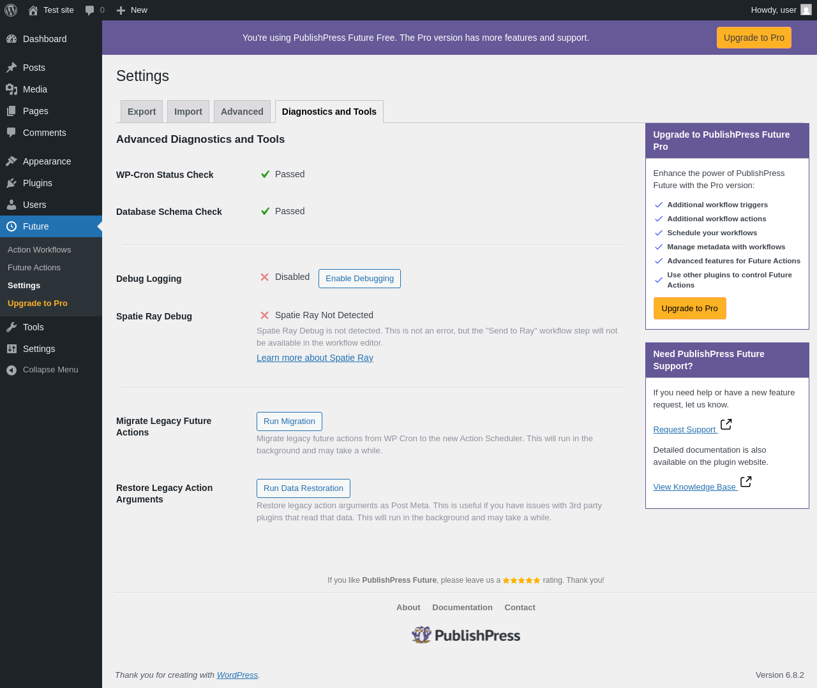The height and width of the screenshot is (688, 817).
Task: Open the Request Support link
Action: point(684,430)
